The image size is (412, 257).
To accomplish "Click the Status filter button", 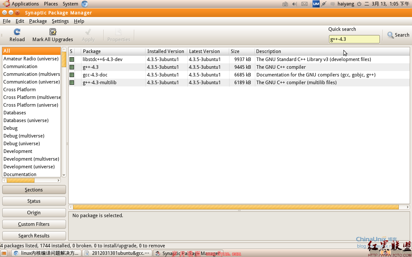I will (x=34, y=201).
